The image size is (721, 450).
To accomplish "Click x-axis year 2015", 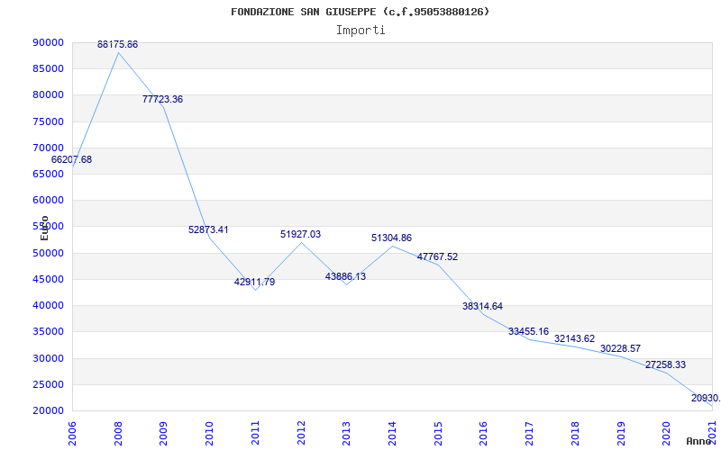I will [438, 433].
